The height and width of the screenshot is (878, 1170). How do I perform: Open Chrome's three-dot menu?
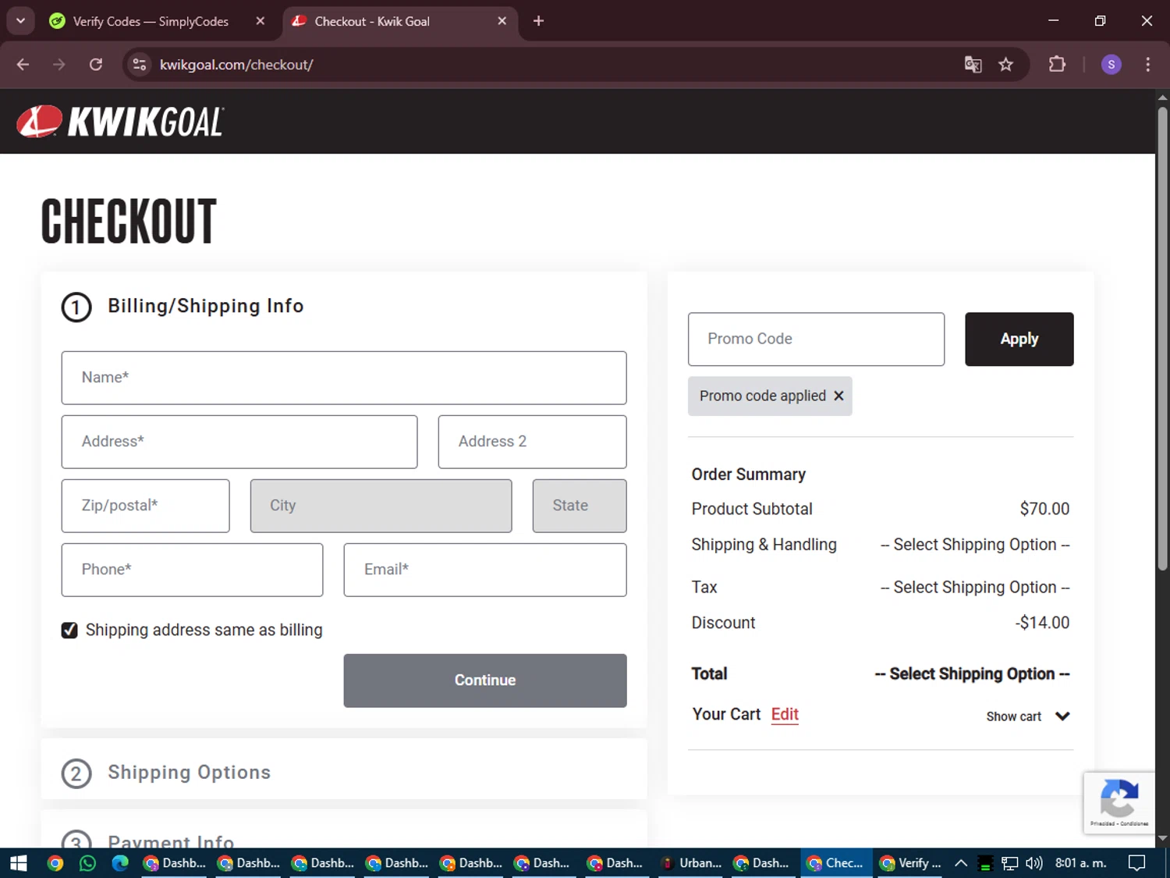[1147, 65]
